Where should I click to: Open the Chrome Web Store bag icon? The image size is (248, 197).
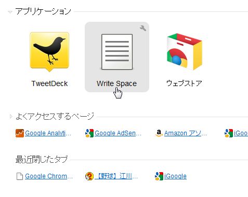[185, 52]
